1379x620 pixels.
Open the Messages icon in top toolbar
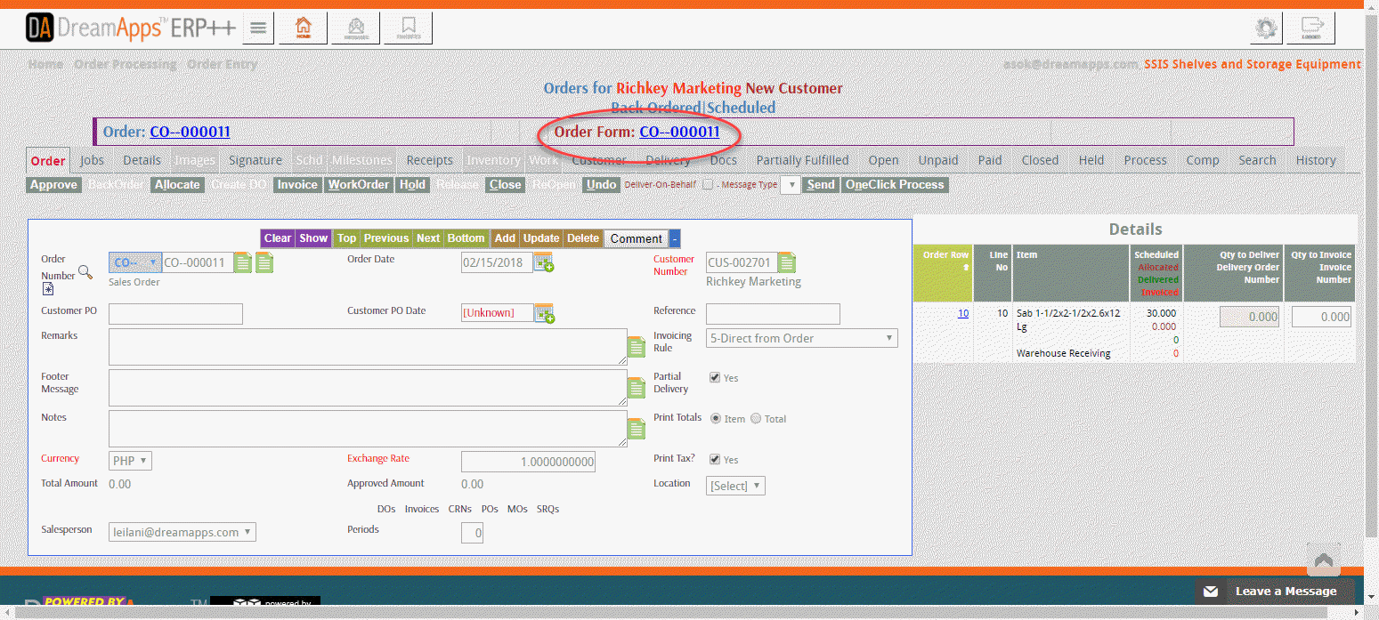(356, 28)
